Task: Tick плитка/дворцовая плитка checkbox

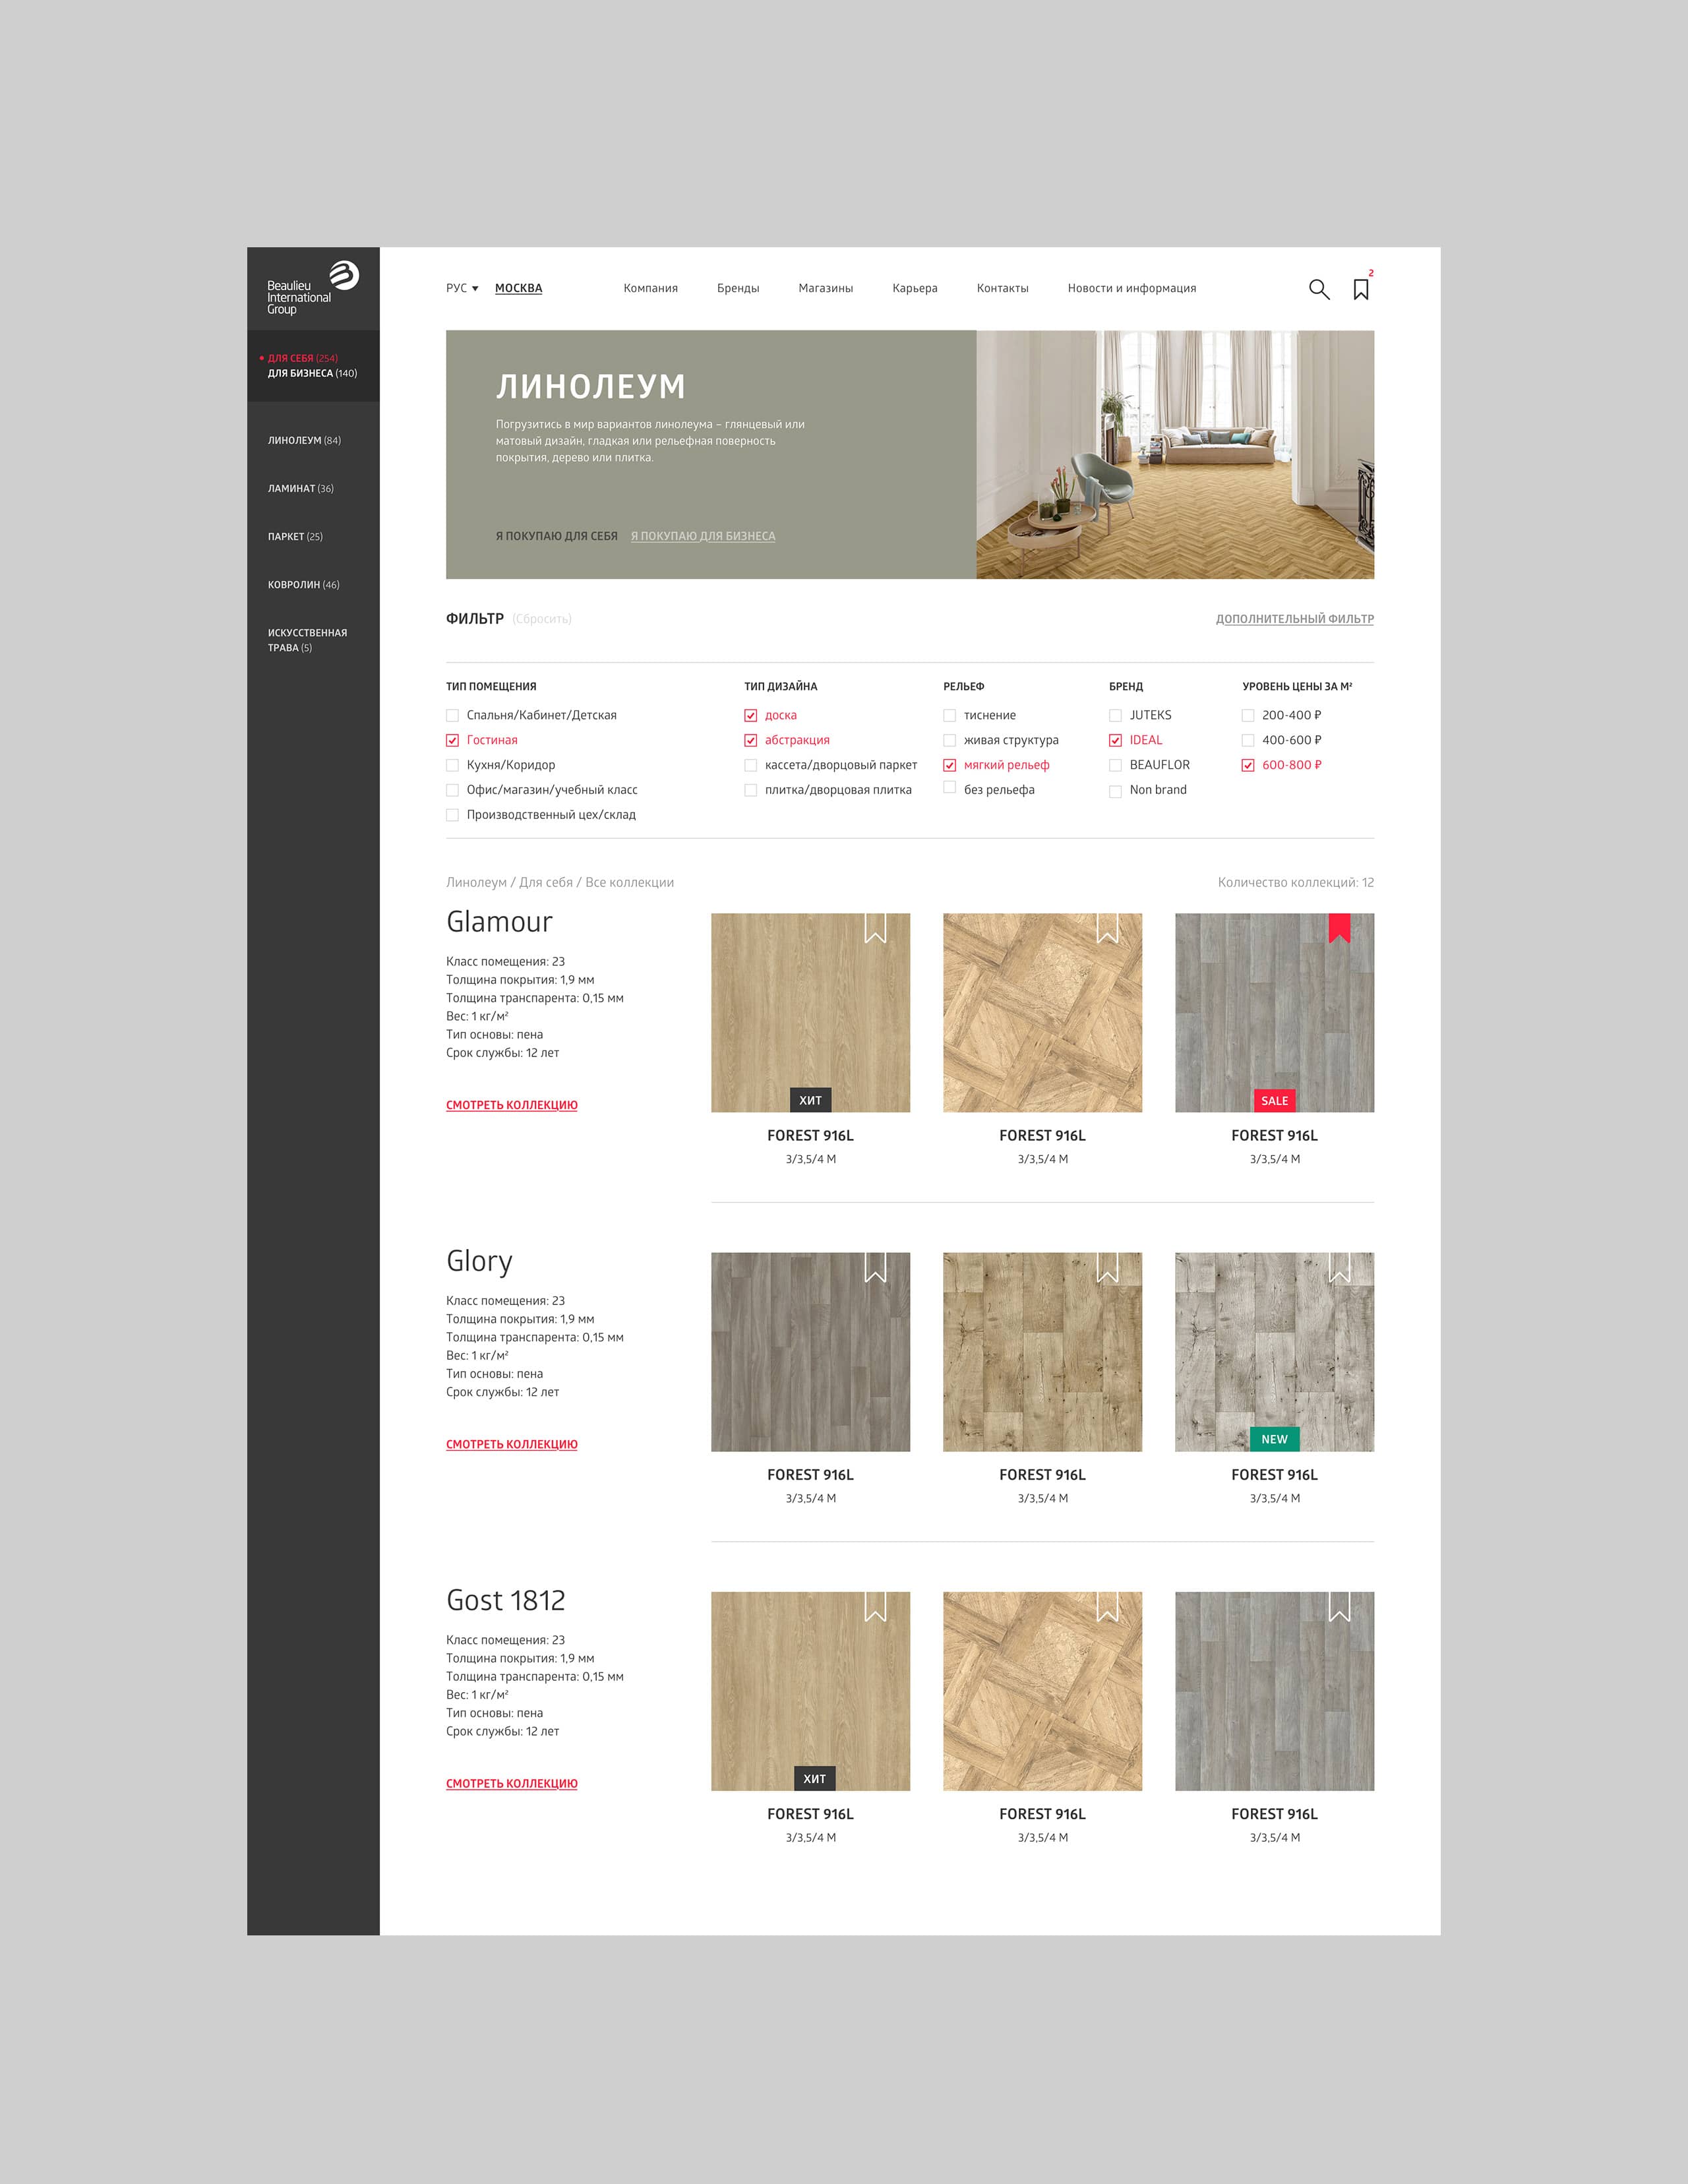Action: [750, 791]
